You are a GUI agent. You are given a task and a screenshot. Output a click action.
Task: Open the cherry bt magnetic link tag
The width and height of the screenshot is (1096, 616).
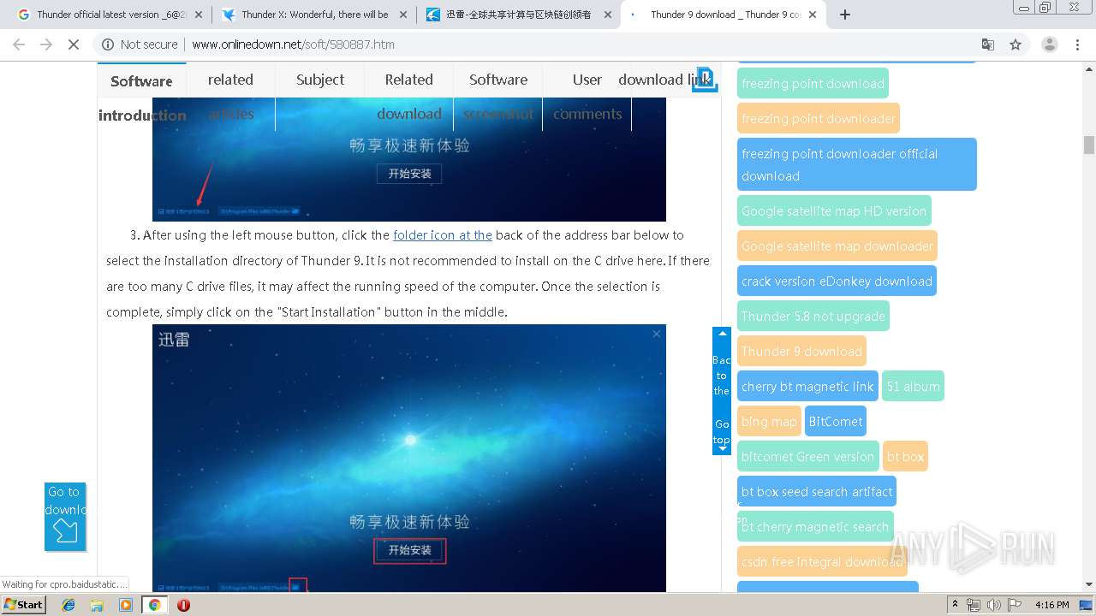pyautogui.click(x=807, y=386)
